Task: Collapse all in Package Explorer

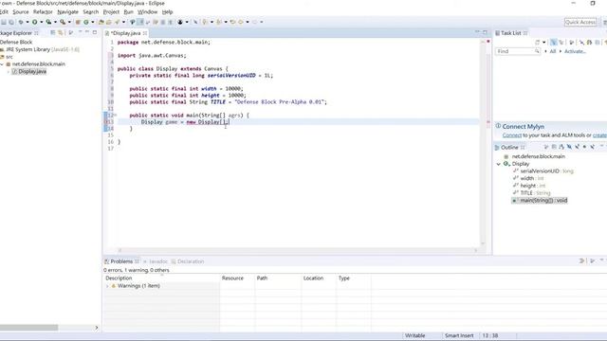Action: pos(53,33)
